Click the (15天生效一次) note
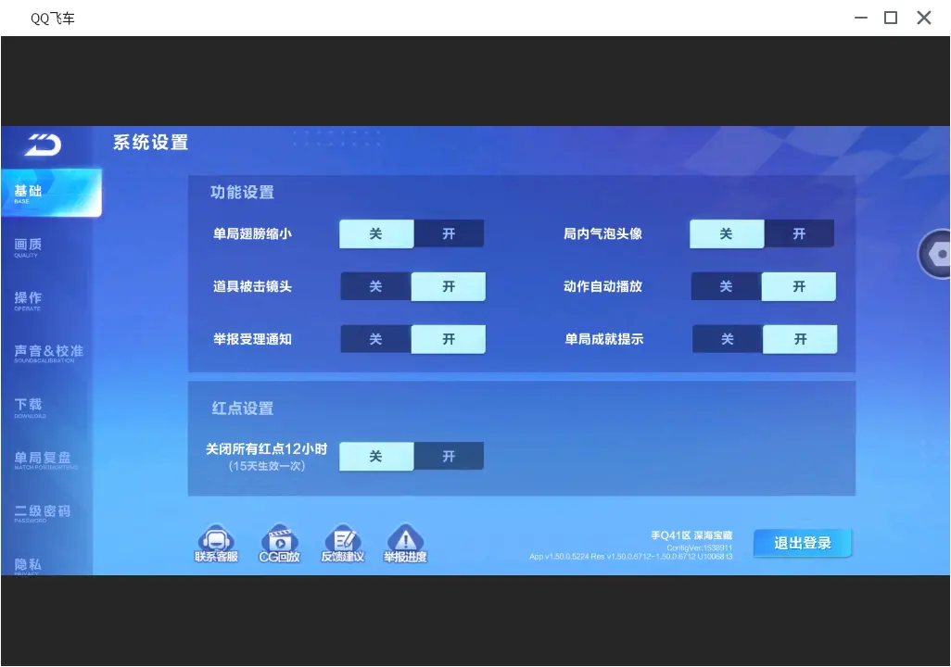951x667 pixels. click(x=267, y=466)
